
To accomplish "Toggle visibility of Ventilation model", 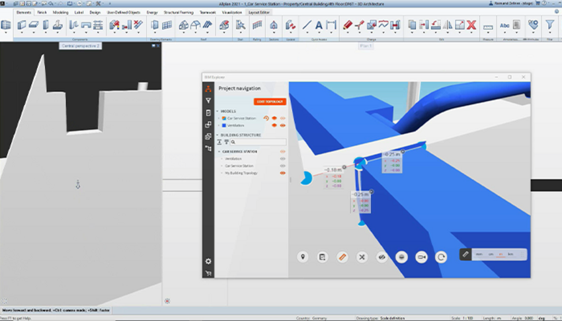I will pos(282,125).
